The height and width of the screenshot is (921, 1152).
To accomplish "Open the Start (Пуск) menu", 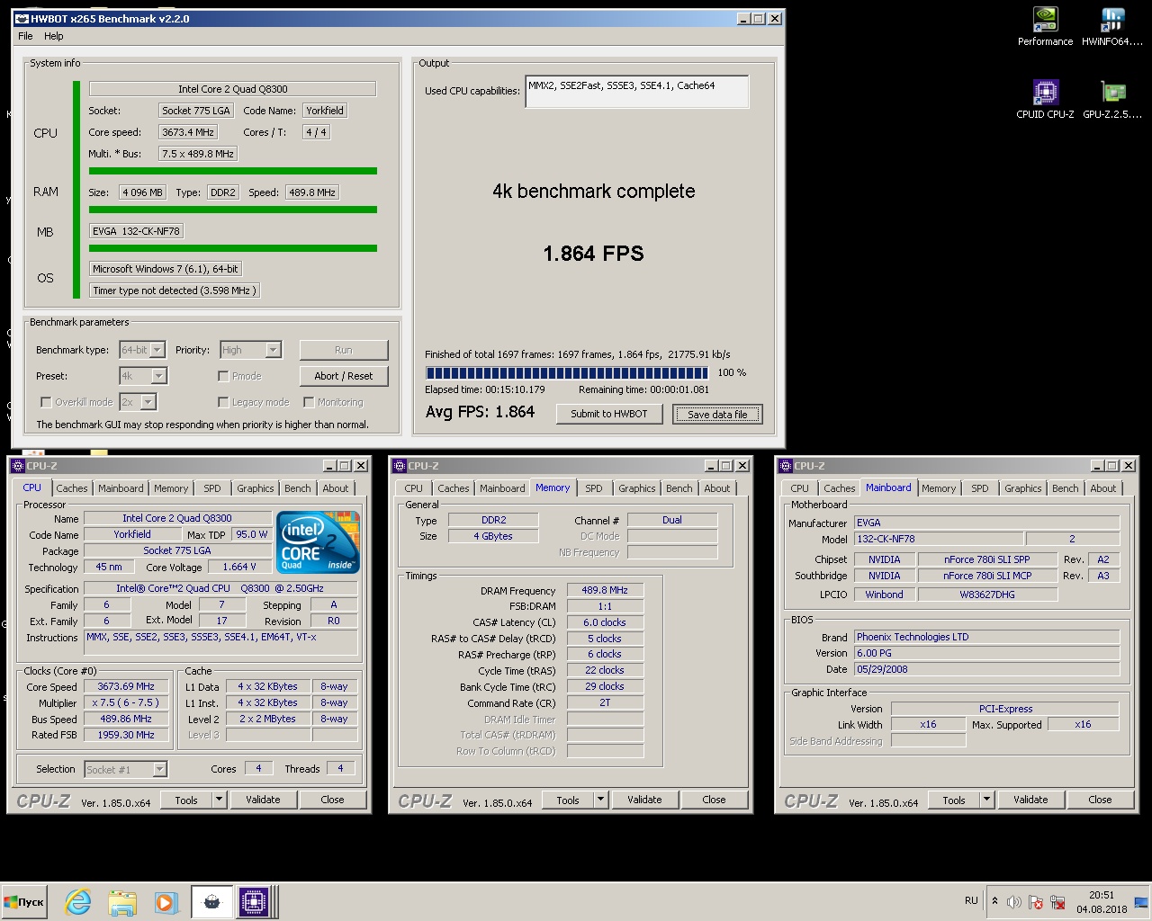I will point(25,902).
